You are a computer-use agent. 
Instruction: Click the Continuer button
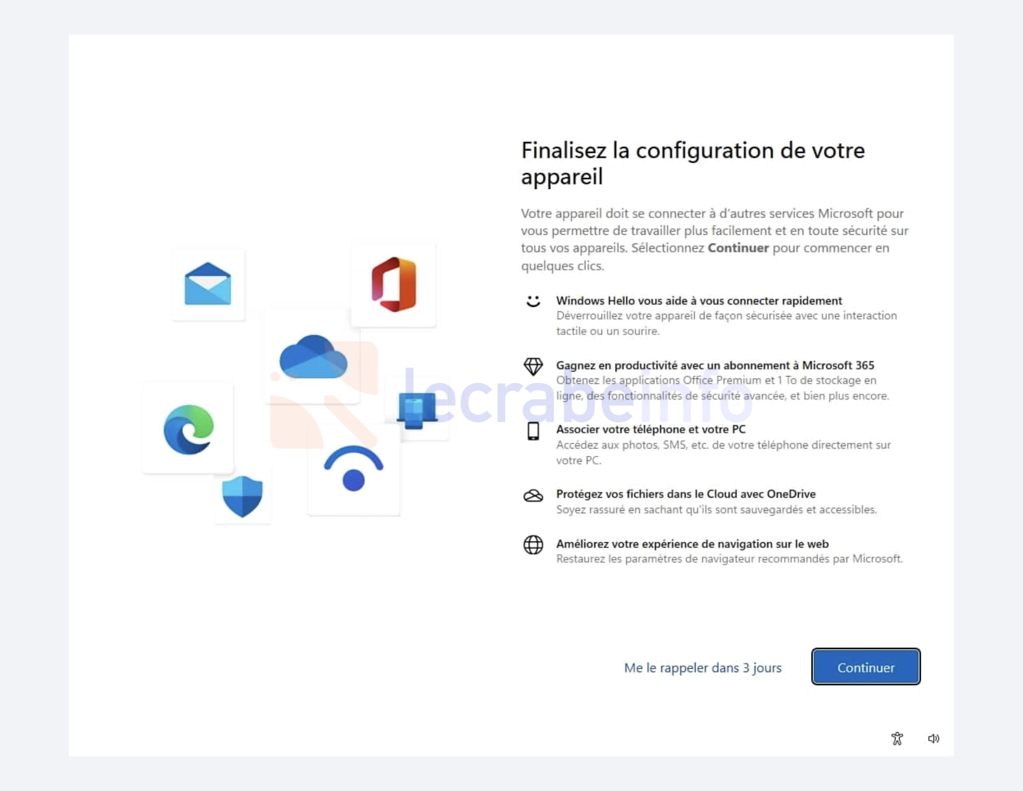point(865,667)
